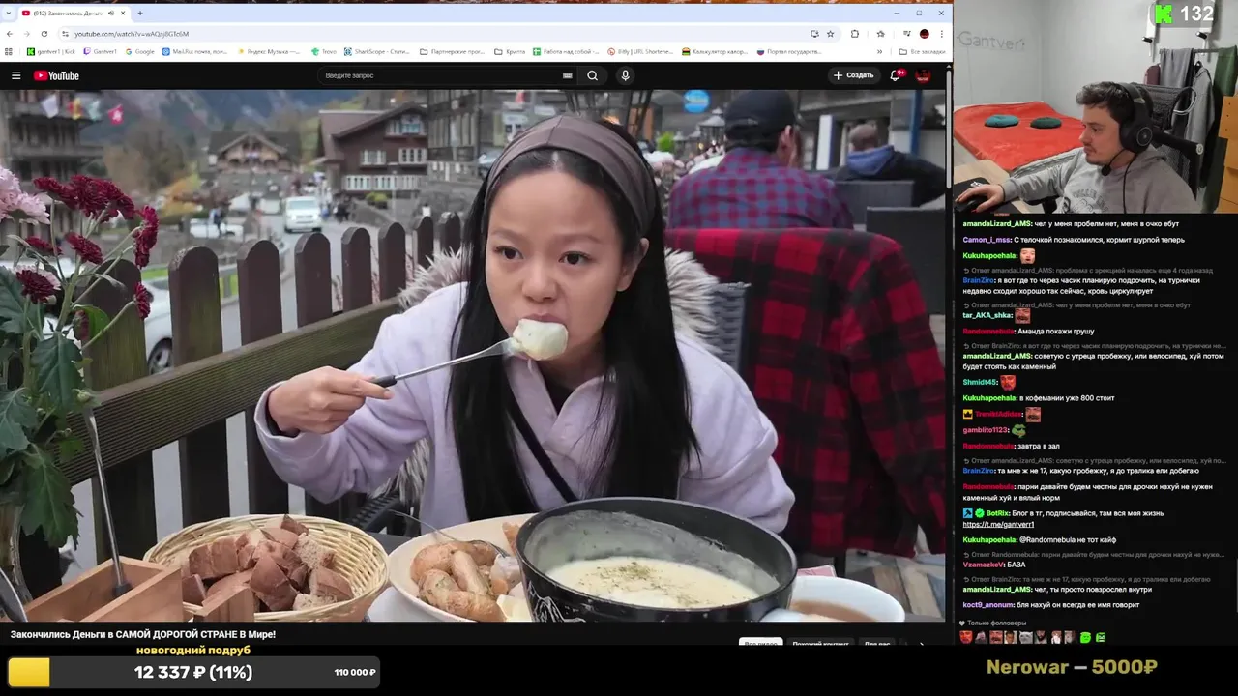The image size is (1238, 696).
Task: Open the 'gantver1 | Kick' bookmark
Action: point(50,51)
